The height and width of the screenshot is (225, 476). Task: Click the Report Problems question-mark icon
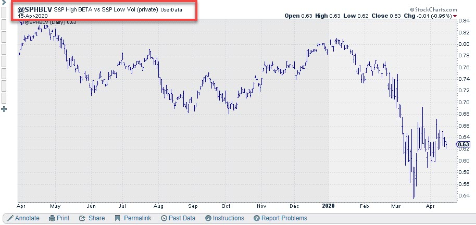pos(256,218)
